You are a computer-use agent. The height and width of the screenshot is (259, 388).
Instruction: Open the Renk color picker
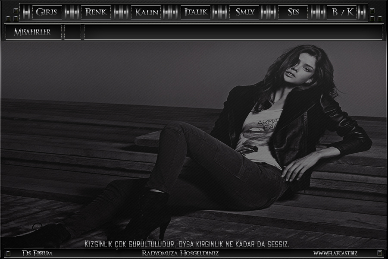coord(96,12)
